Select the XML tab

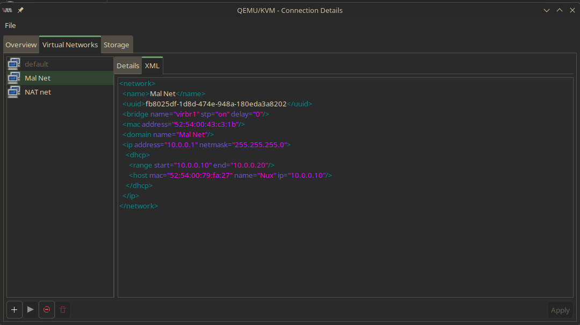click(x=152, y=66)
